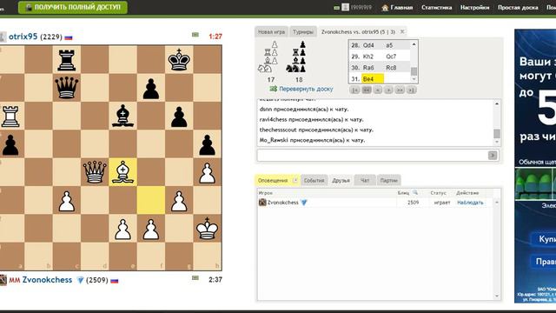Click the move list scrollbar up arrow

tap(414, 44)
